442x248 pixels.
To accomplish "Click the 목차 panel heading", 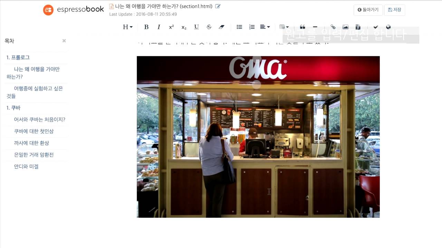I will point(9,41).
